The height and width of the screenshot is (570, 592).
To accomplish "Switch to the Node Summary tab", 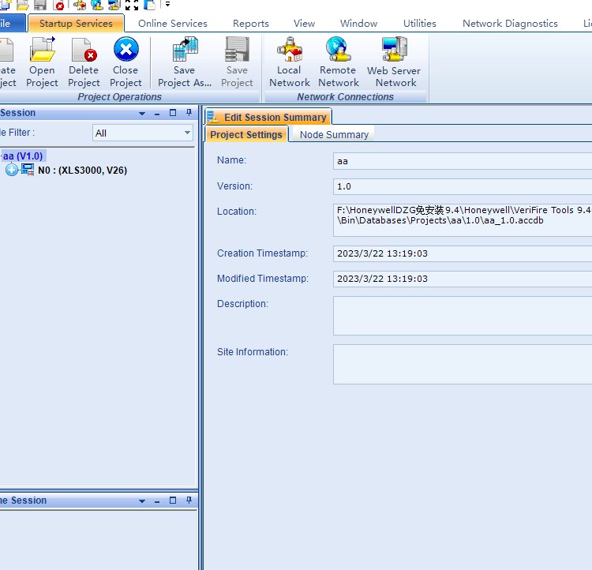I will point(334,134).
